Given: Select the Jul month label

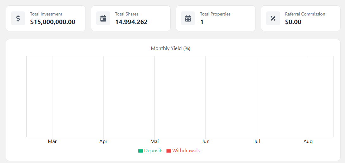Looking at the screenshot, I should point(257,141).
